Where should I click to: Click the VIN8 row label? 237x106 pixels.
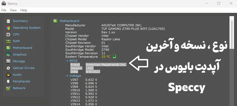[x=74, y=83]
